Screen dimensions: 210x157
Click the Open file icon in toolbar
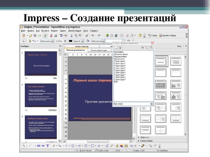tap(31, 36)
